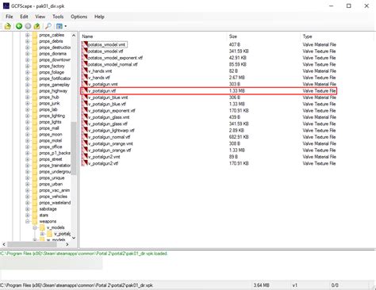Click the v_portalgun_blue.vmt file icon
Screen dimensions: 376x290
85,97
